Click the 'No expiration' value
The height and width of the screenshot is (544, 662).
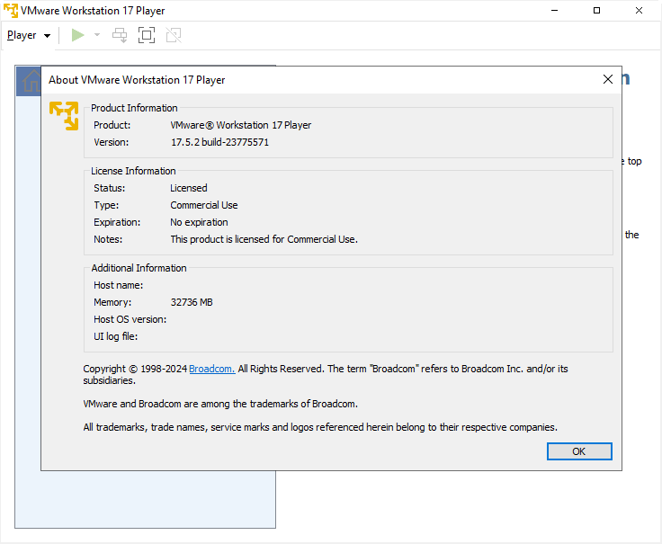click(199, 222)
